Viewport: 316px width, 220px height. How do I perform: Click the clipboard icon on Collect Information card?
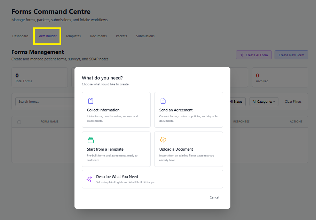coord(91,101)
